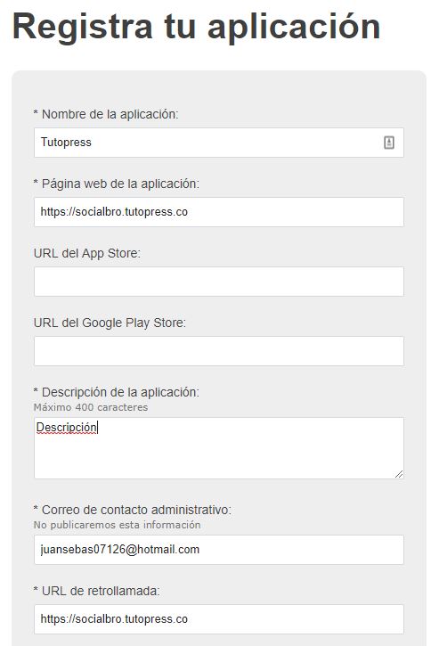Select the URL del App Store label
439x646 pixels.
click(x=87, y=253)
